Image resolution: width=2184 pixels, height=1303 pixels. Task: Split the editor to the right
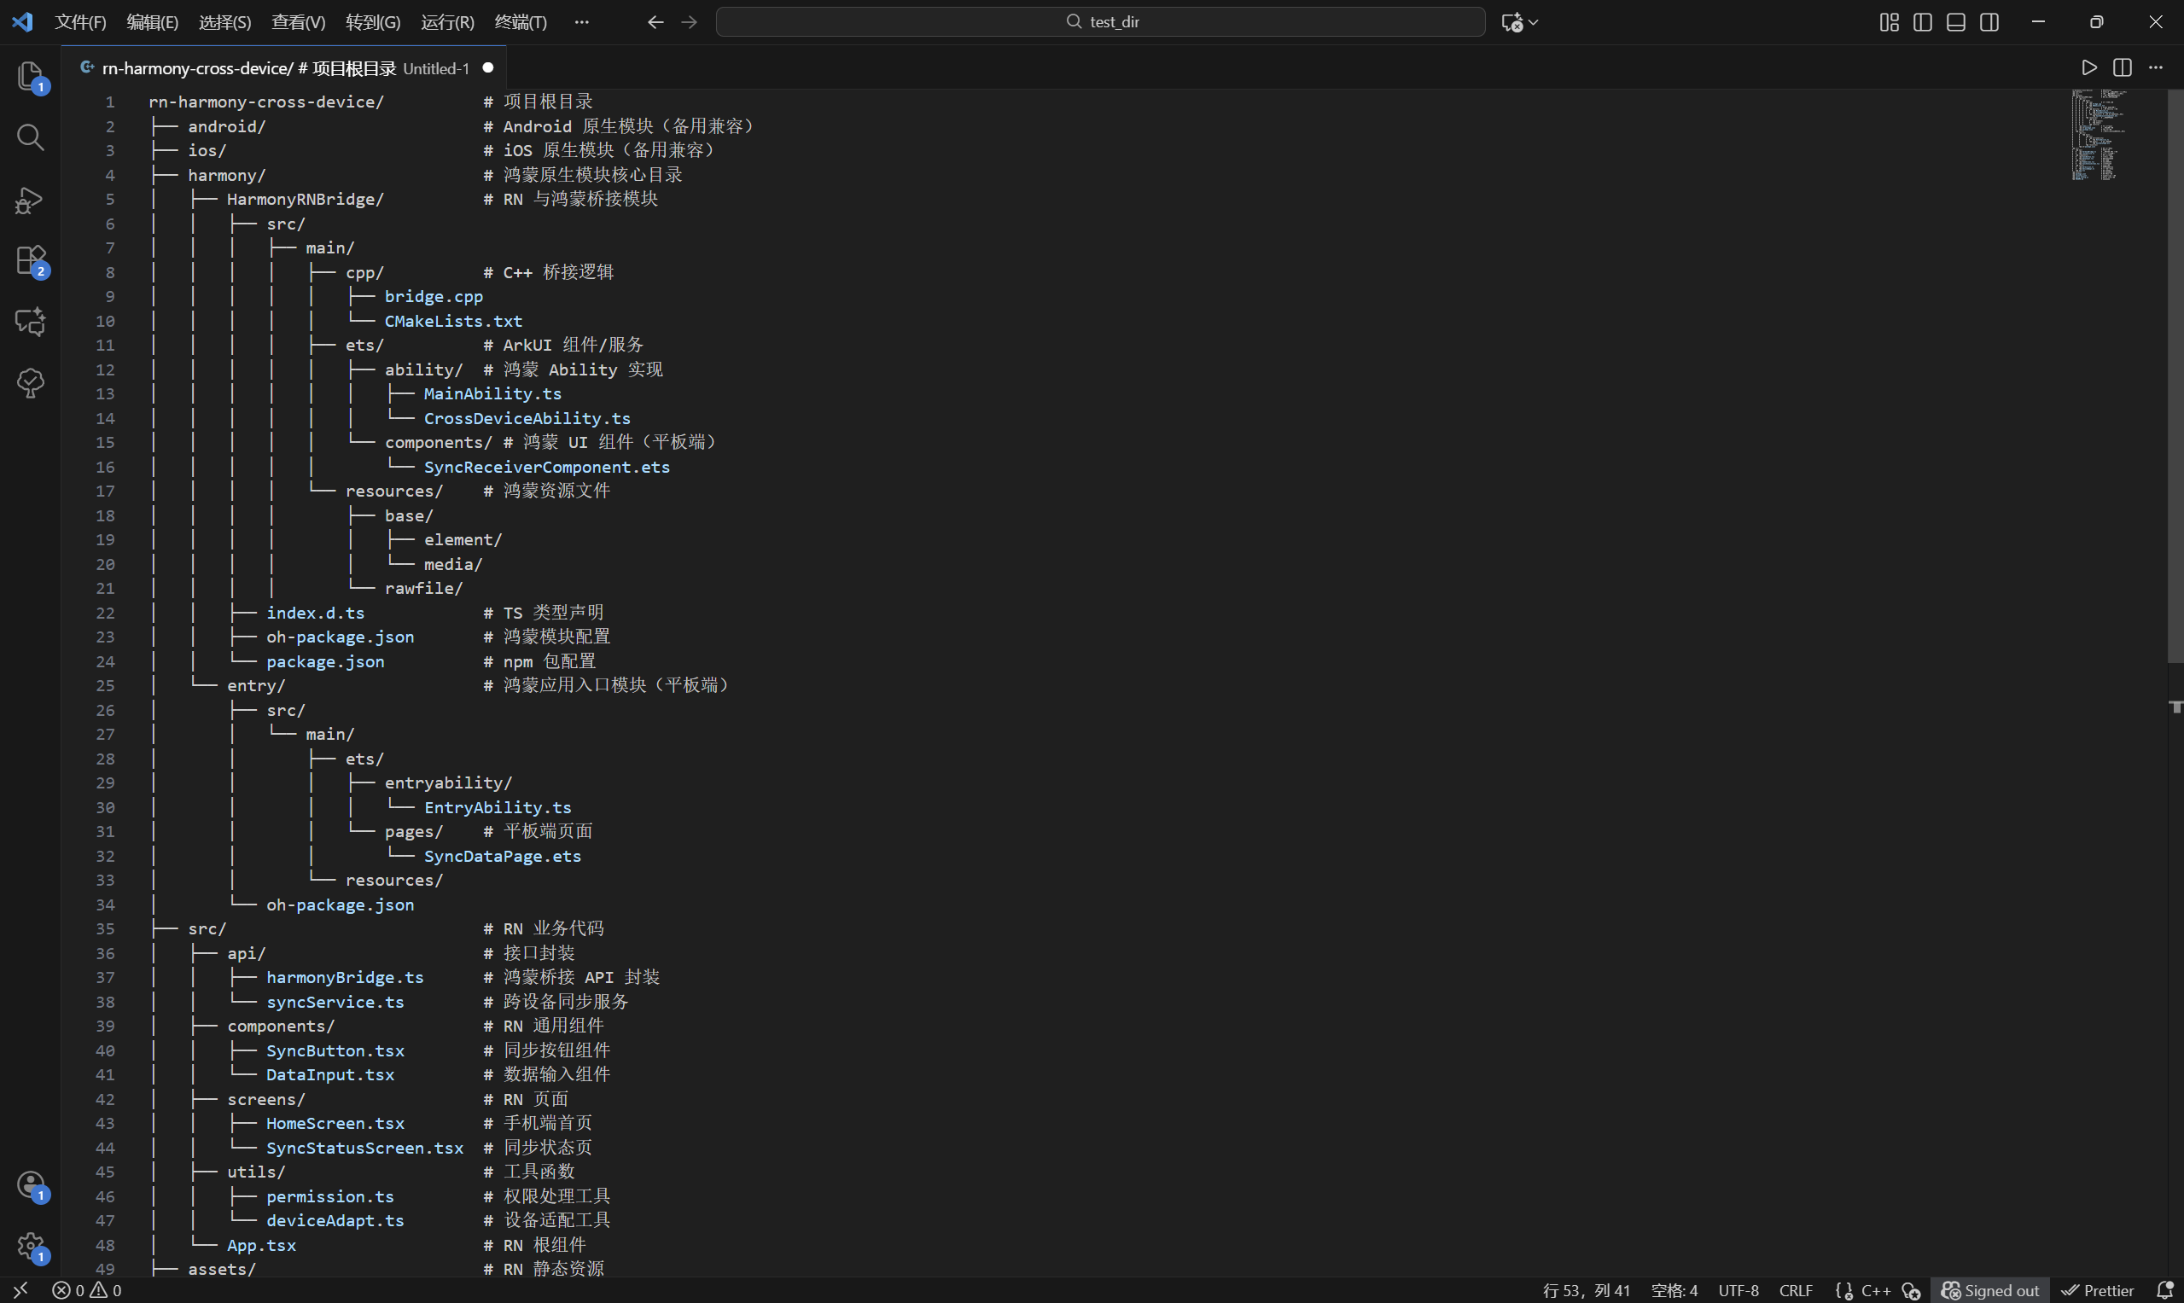pyautogui.click(x=2123, y=67)
